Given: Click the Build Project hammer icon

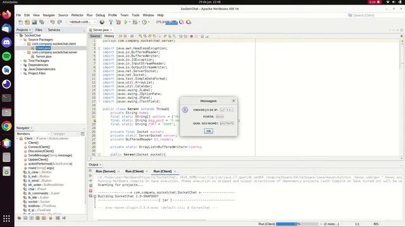Looking at the screenshot, I should 111,22.
